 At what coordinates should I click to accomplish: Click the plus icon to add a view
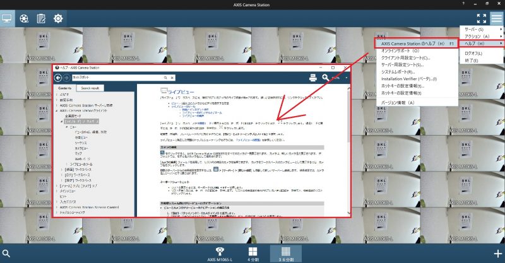[497, 254]
